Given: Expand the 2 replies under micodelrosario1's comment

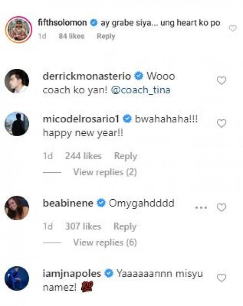Looking at the screenshot, I should pyautogui.click(x=105, y=172).
